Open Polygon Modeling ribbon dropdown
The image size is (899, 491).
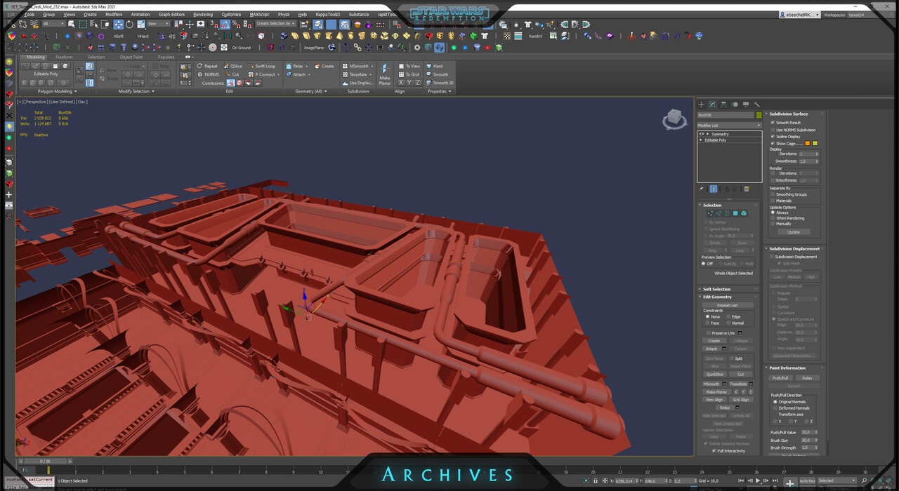coord(58,91)
